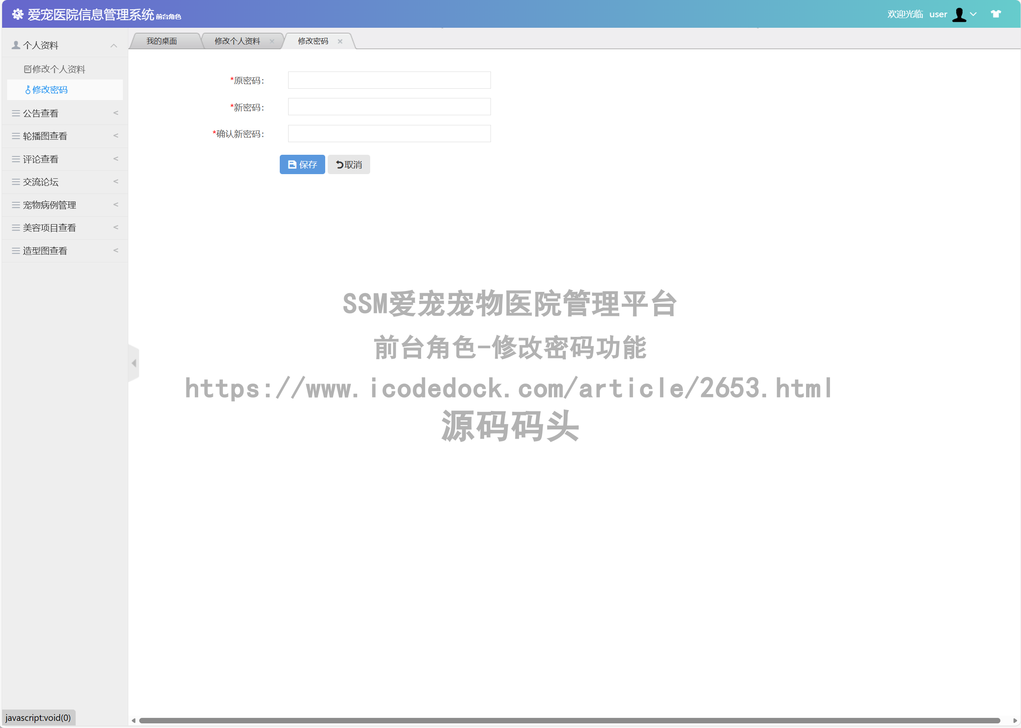1021x728 pixels.
Task: Click scrollbar right arrow at bottom
Action: pyautogui.click(x=1015, y=720)
